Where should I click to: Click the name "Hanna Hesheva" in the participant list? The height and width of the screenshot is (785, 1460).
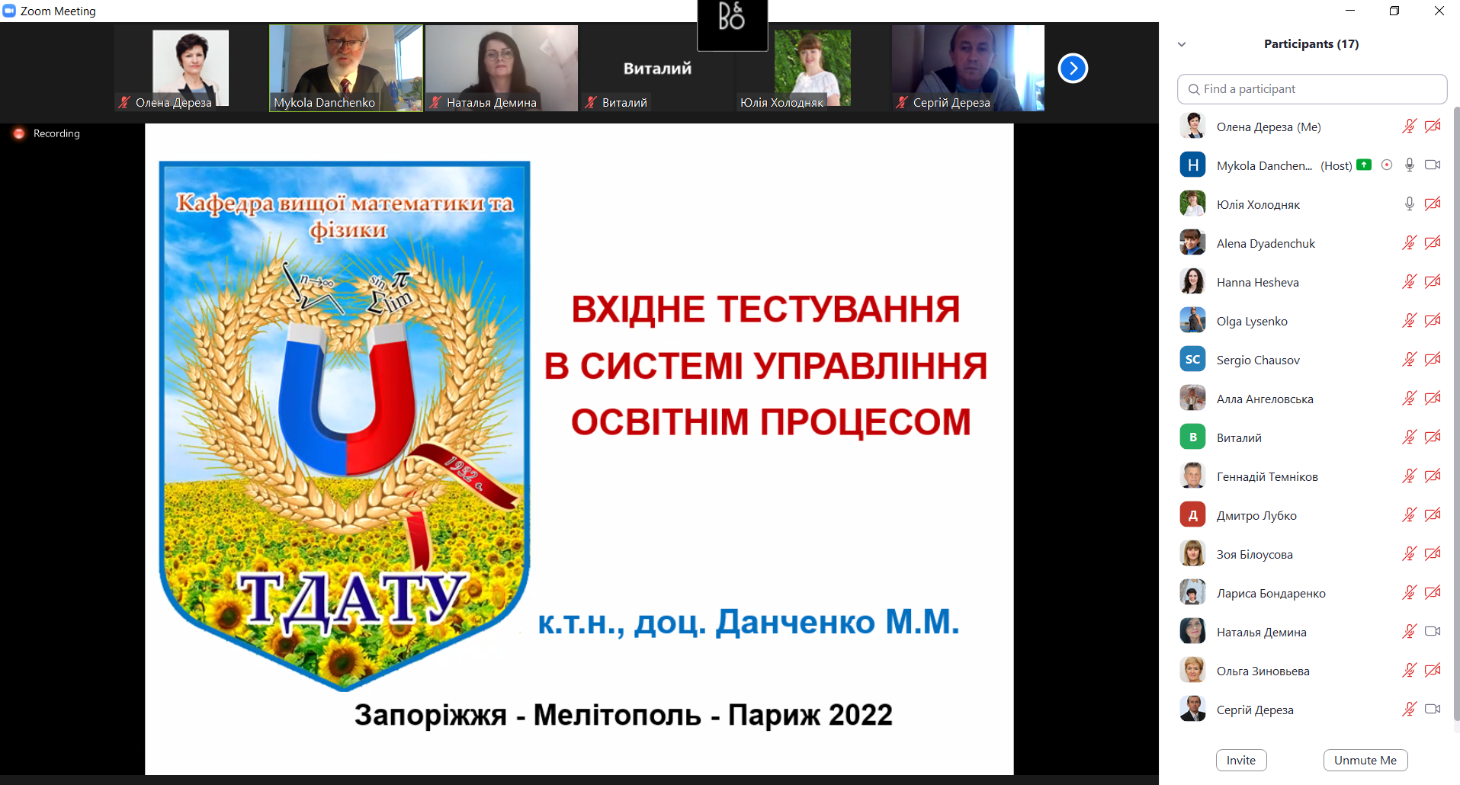1258,283
